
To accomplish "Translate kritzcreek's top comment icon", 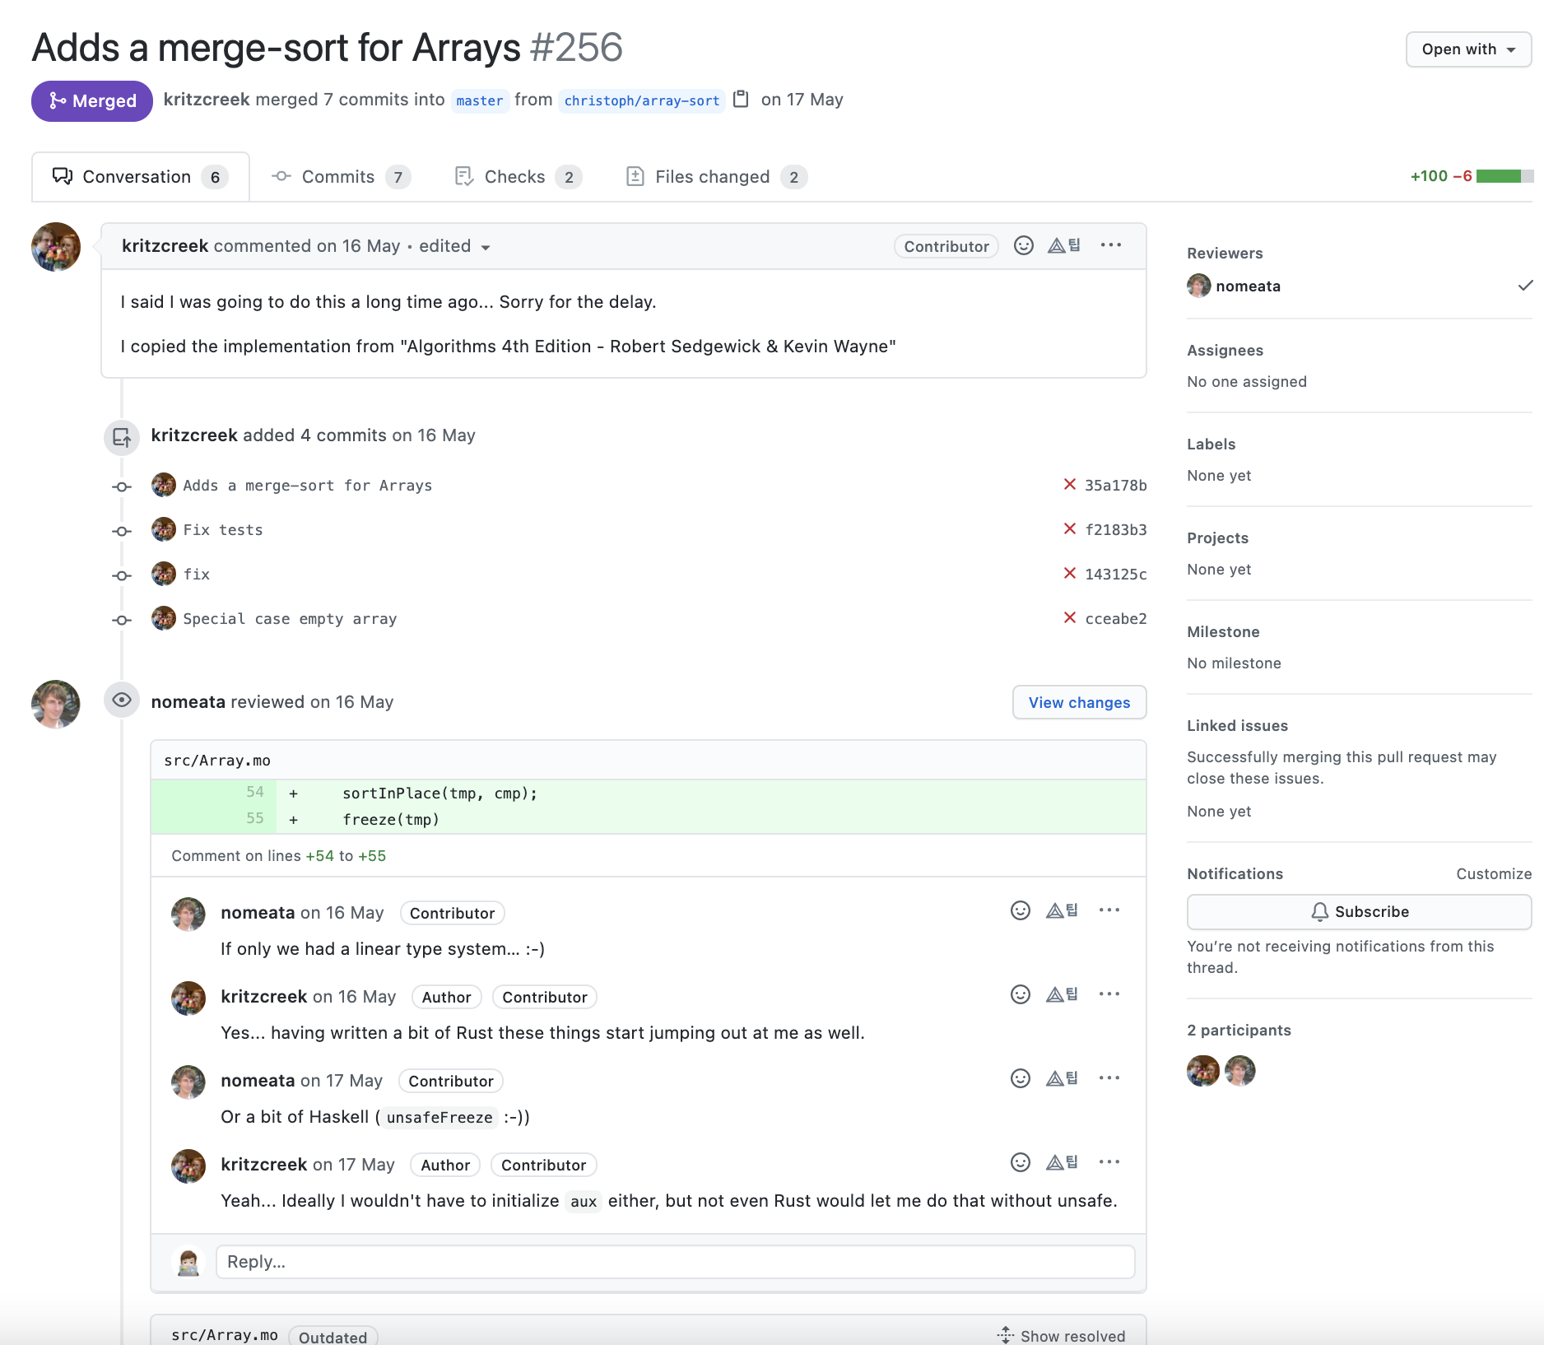I will [1063, 245].
